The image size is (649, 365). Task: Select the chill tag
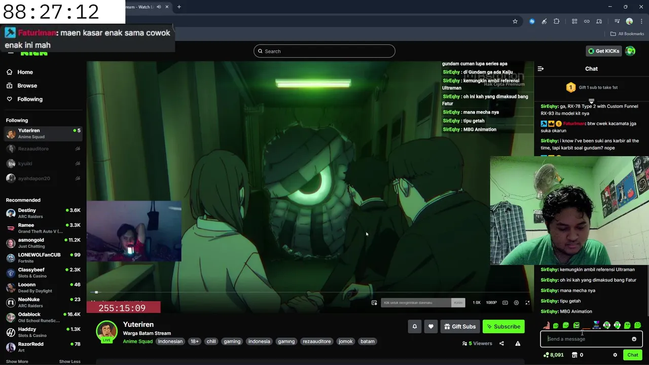coord(211,342)
